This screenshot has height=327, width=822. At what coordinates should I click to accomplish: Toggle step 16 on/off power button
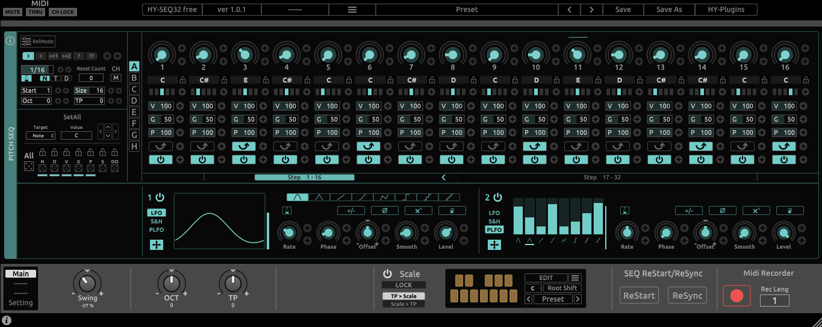click(784, 160)
